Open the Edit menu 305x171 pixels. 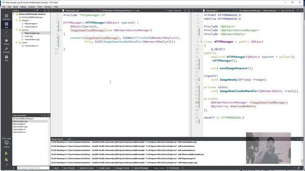[x=10, y=7]
